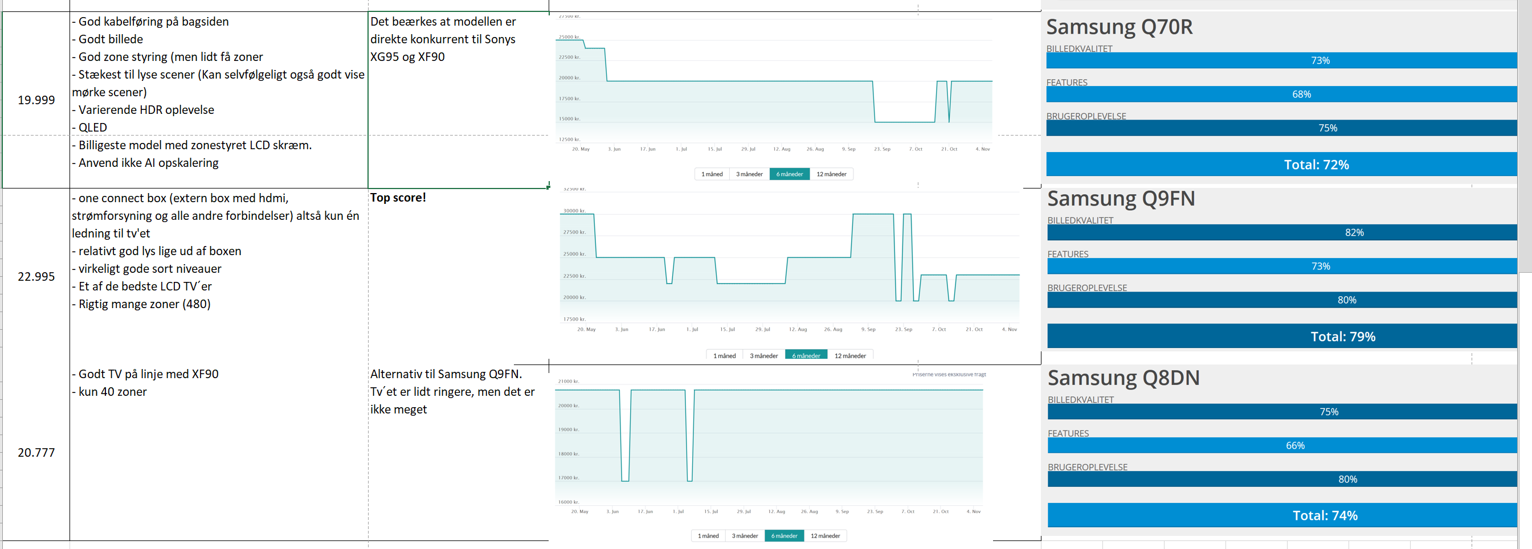Choose '12 måneder' on the top price chart

[831, 174]
